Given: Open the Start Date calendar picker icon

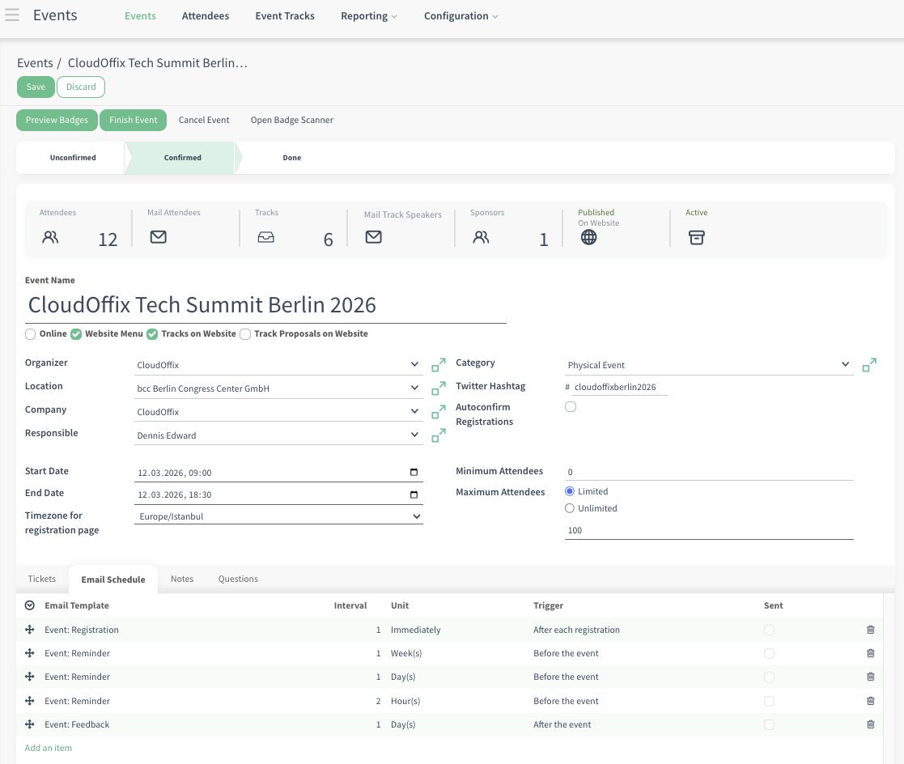Looking at the screenshot, I should pyautogui.click(x=414, y=472).
